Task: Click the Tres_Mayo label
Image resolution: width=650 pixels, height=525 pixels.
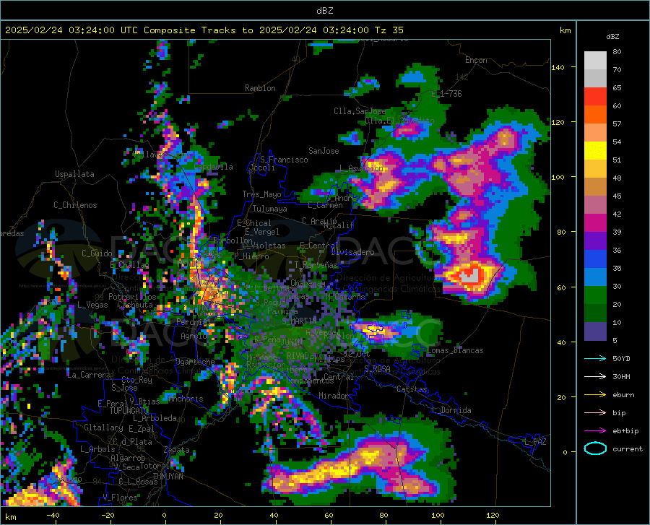Action: 261,194
